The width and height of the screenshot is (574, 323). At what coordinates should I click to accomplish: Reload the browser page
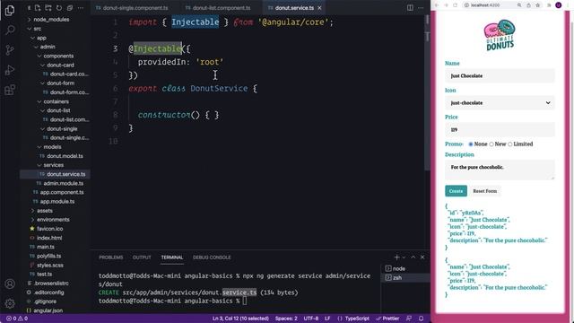tap(455, 5)
